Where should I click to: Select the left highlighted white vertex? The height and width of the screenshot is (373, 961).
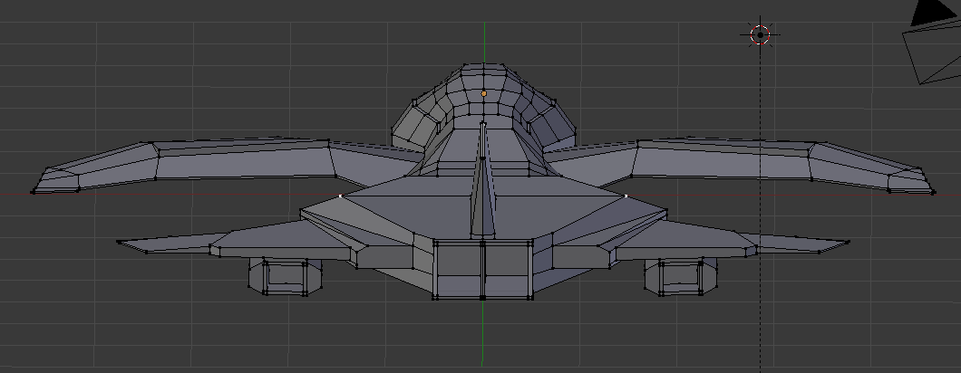coord(341,196)
